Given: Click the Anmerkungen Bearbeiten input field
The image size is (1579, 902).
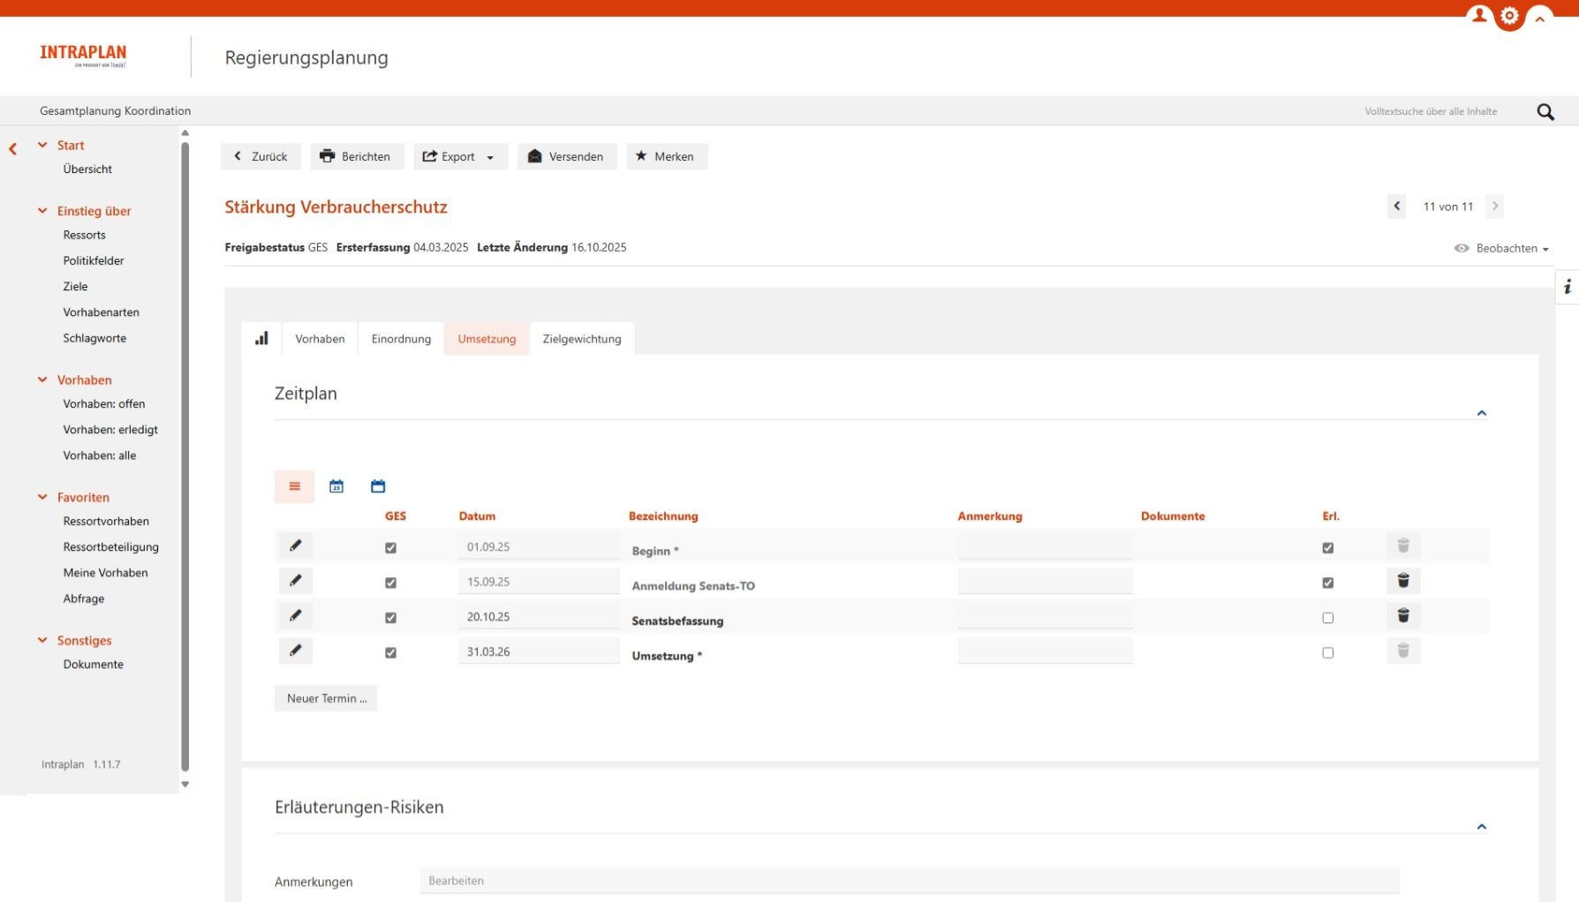Looking at the screenshot, I should 909,881.
